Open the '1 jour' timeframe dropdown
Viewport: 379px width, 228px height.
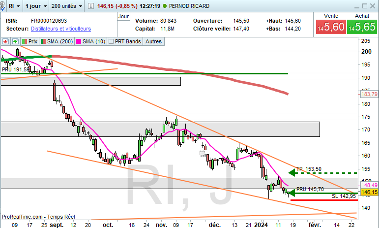36,6
